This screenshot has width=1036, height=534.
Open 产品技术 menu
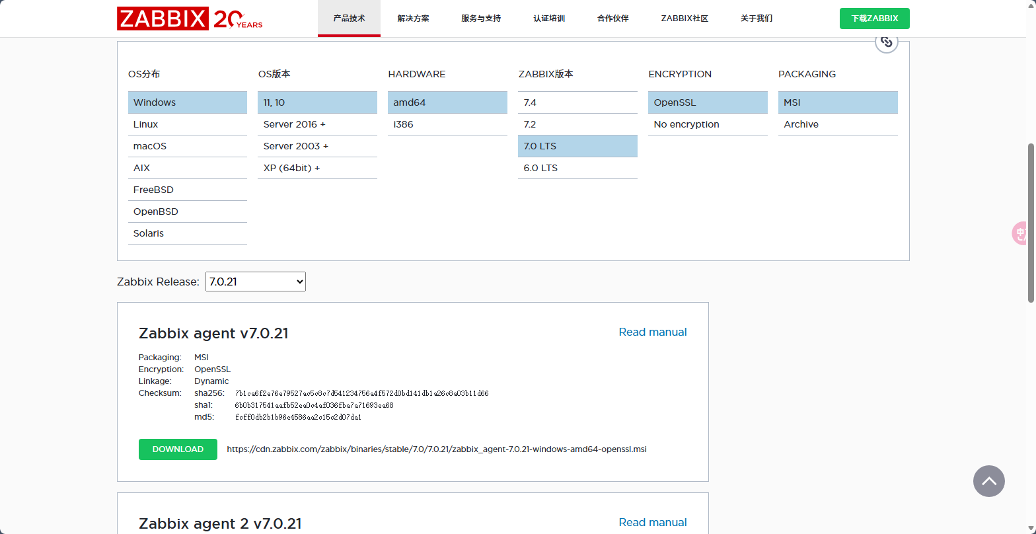pos(349,19)
